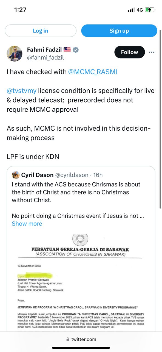
Task: Open the @MCMC_RASMI mention link
Action: tap(92, 72)
